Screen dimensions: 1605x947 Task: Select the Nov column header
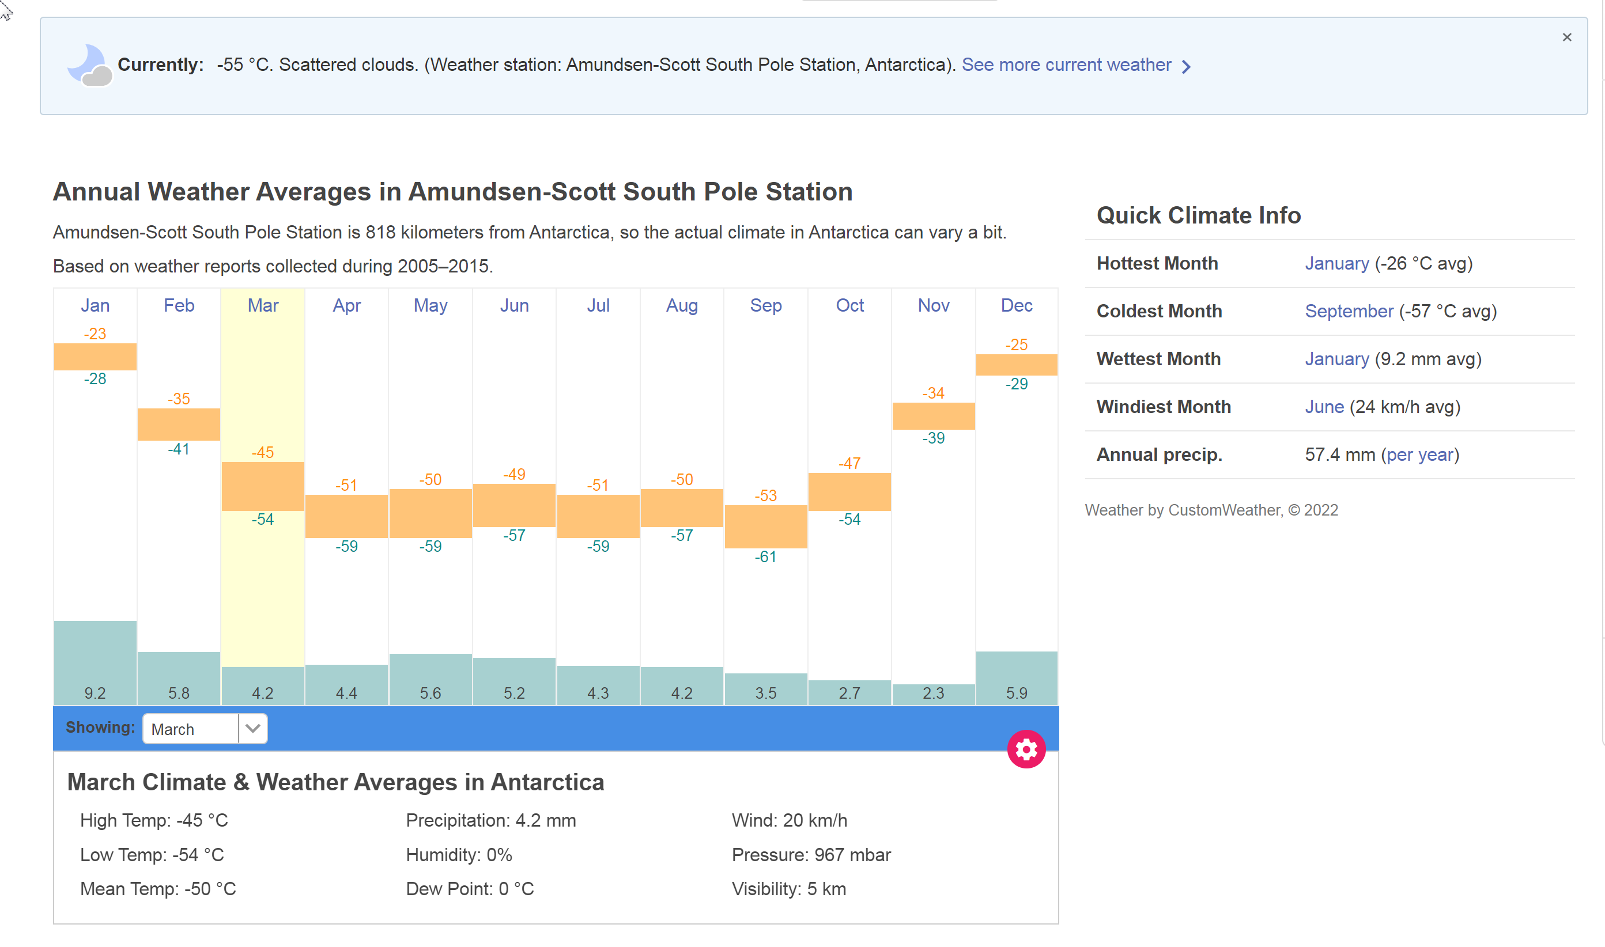[934, 305]
